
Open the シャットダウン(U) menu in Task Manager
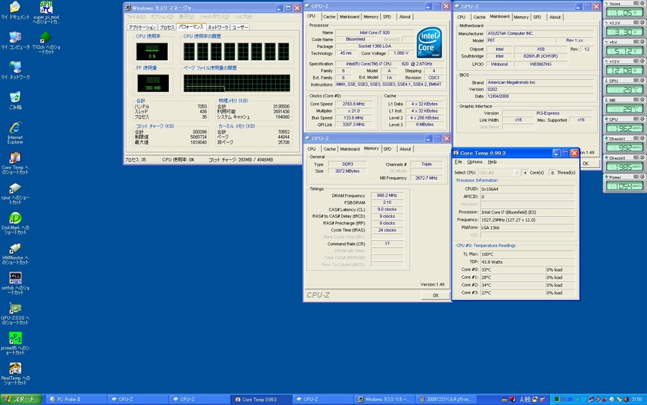point(214,17)
